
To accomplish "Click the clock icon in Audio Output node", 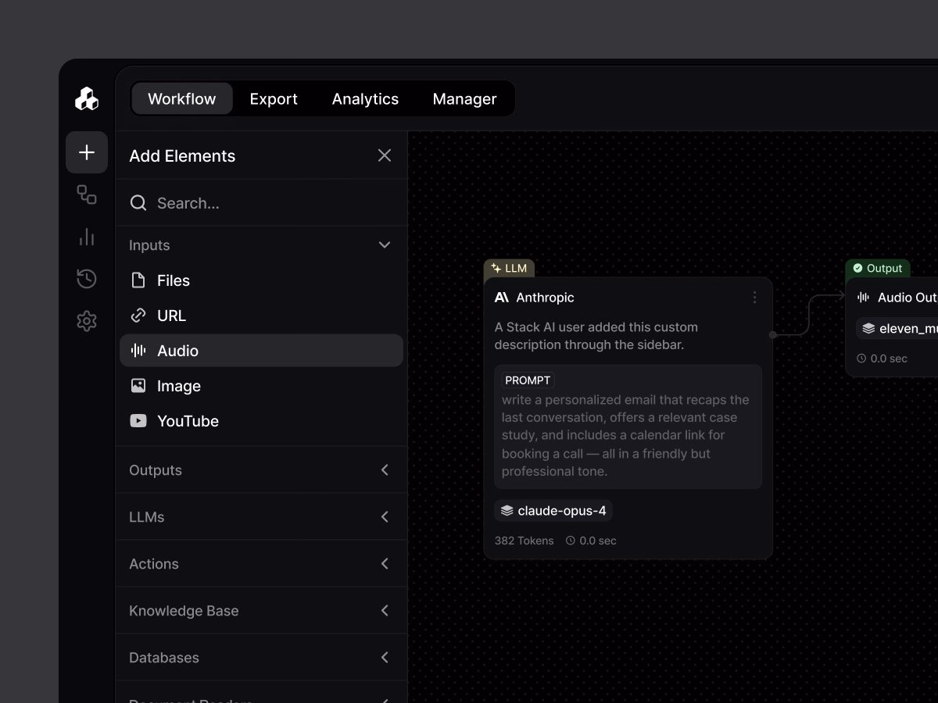I will [x=861, y=359].
